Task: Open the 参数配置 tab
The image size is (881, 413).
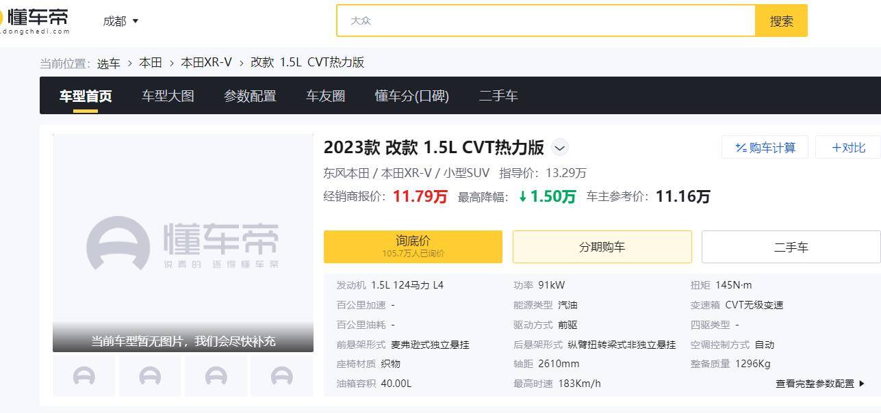Action: tap(250, 96)
